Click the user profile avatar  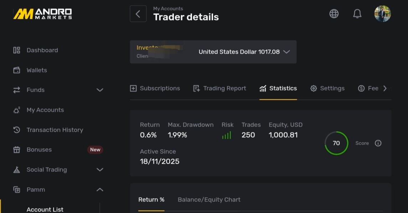point(382,14)
